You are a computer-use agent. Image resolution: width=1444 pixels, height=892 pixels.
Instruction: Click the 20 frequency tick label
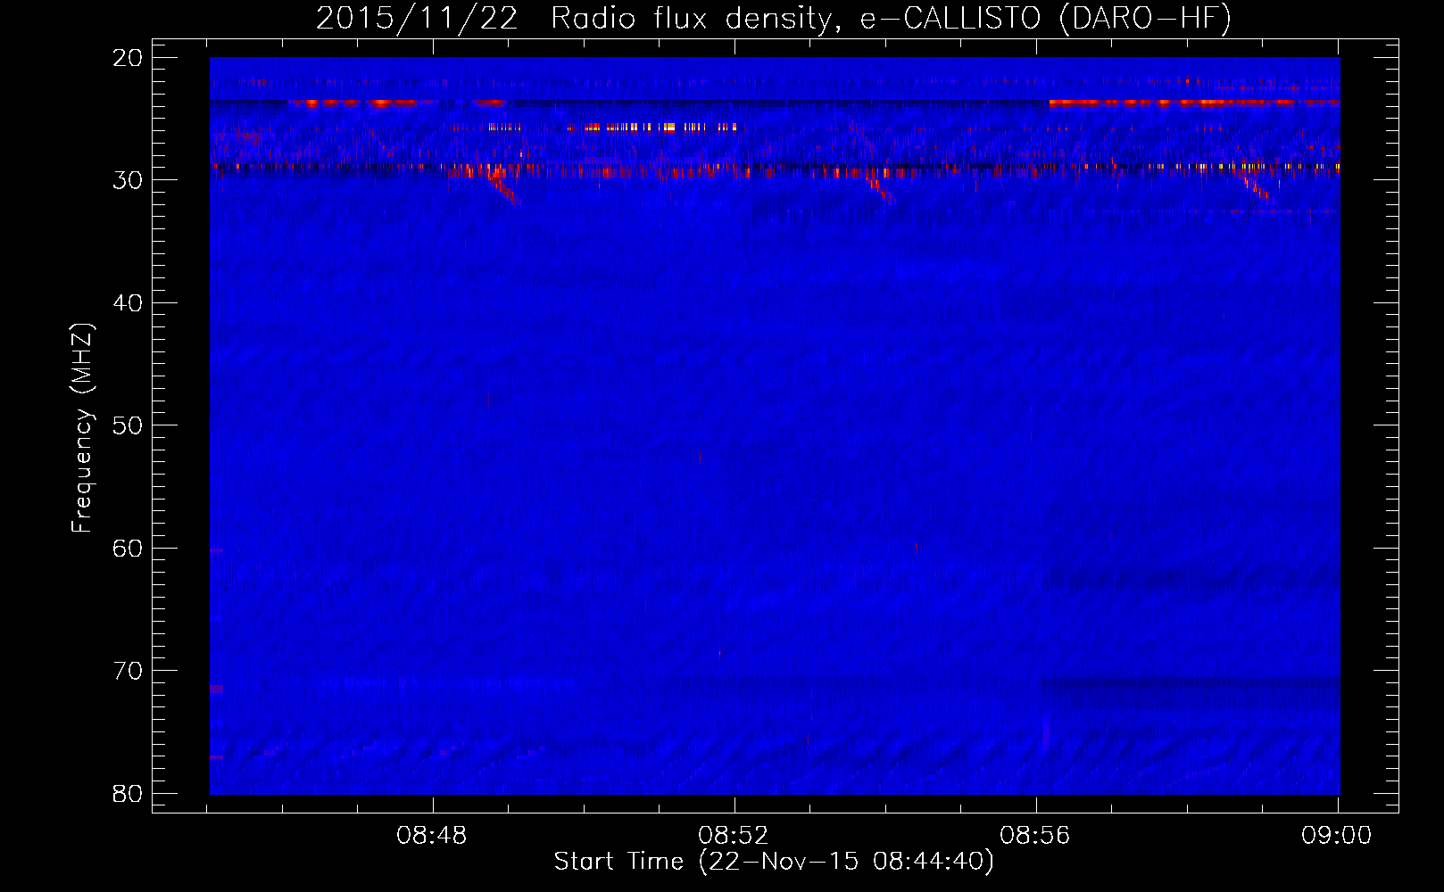(x=128, y=58)
